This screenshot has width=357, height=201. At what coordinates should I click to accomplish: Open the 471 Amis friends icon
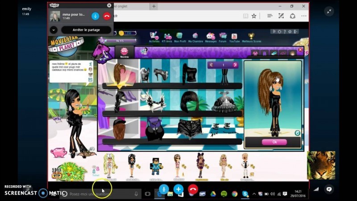pyautogui.click(x=167, y=37)
